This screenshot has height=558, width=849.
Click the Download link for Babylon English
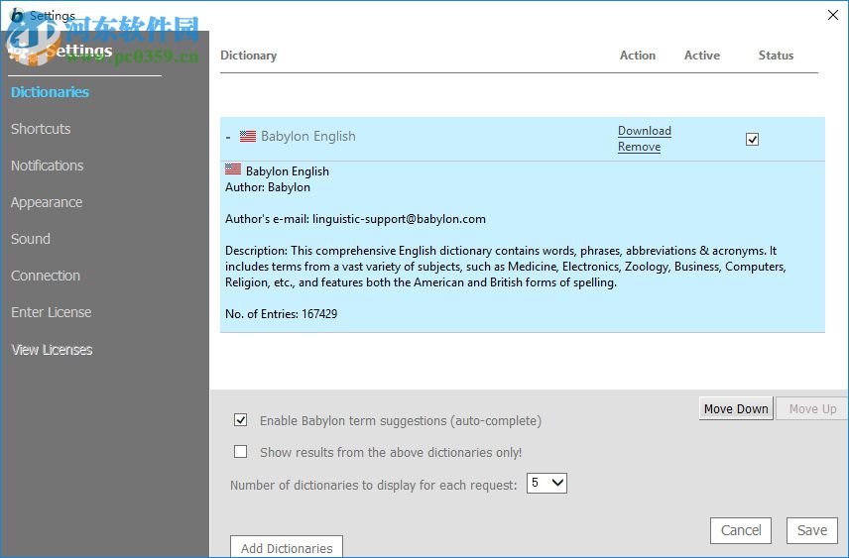point(645,131)
